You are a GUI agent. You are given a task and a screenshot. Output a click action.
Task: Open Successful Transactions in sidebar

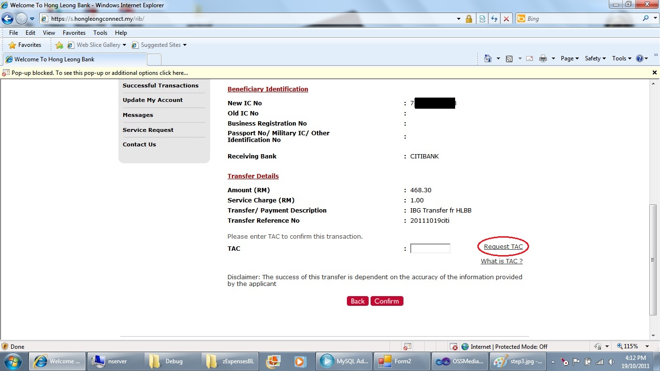click(x=160, y=86)
